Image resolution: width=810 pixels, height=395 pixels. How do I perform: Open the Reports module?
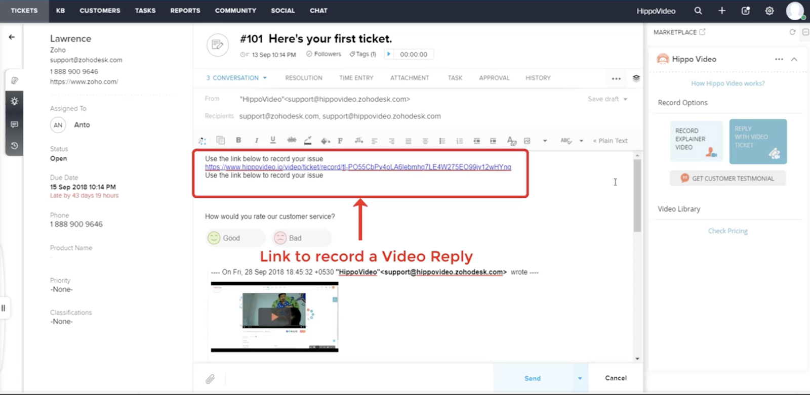tap(185, 11)
